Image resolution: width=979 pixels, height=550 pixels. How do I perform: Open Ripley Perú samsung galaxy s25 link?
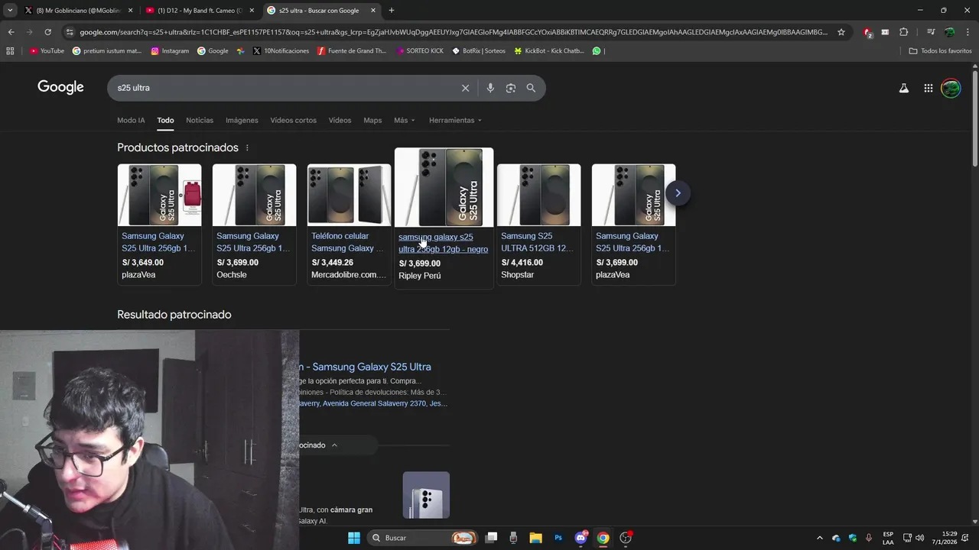coord(443,243)
